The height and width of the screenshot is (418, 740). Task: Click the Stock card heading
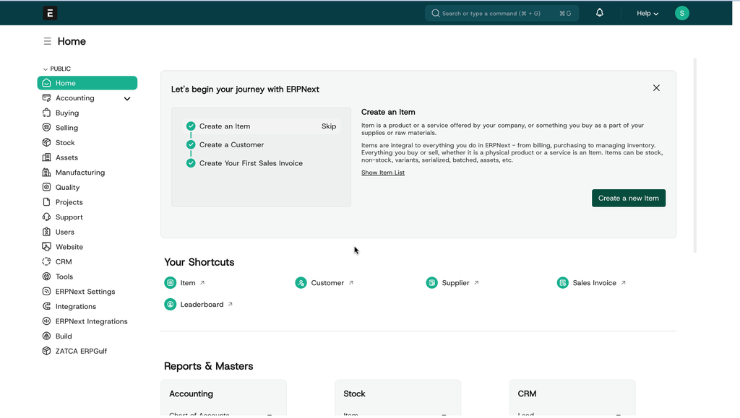pyautogui.click(x=354, y=393)
